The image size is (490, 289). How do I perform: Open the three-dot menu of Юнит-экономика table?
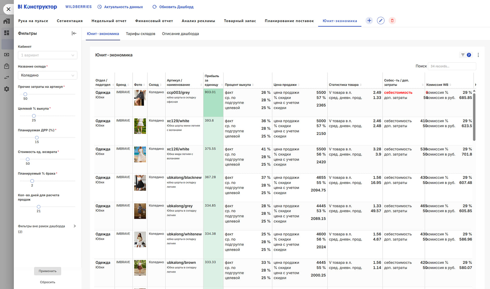[478, 55]
